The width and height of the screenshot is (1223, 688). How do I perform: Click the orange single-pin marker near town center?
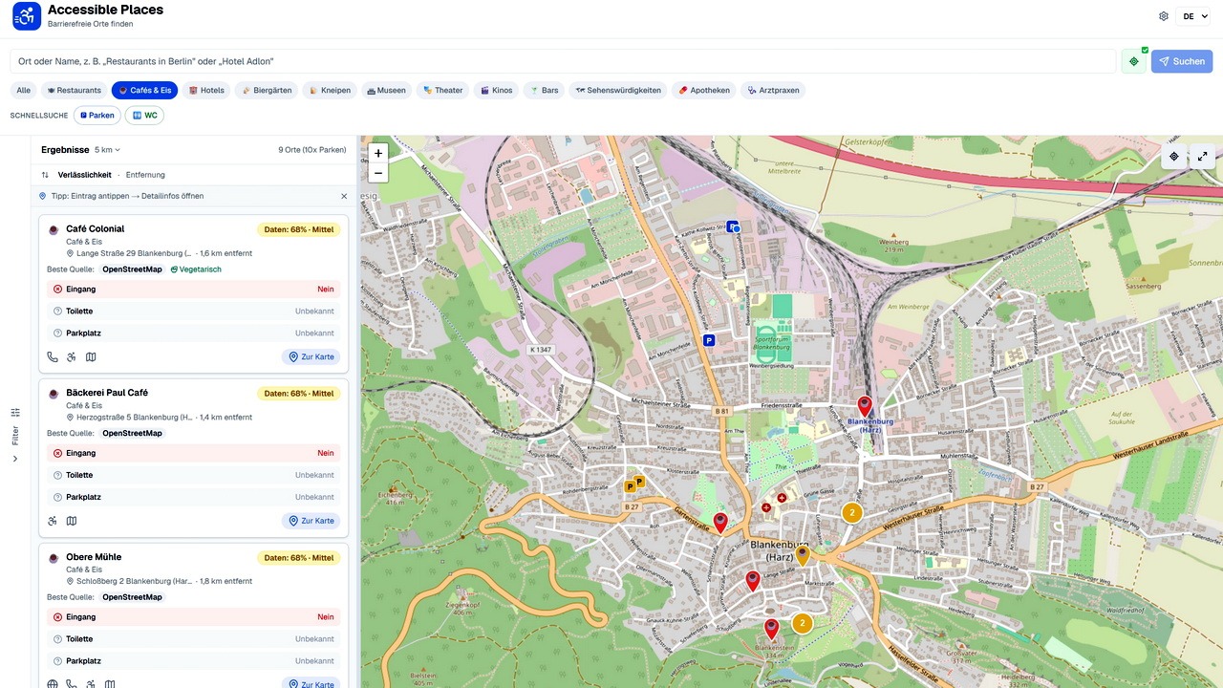pos(803,554)
